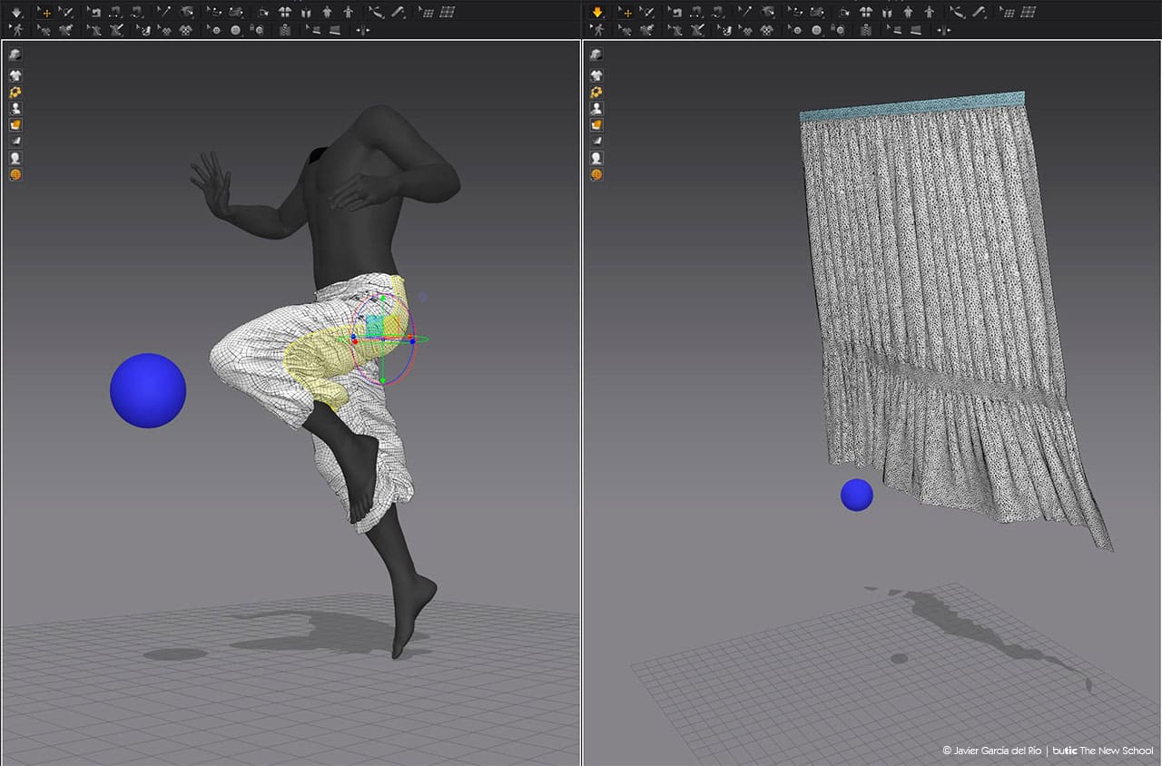Click the zipper garment icon in right toolbar

click(865, 30)
